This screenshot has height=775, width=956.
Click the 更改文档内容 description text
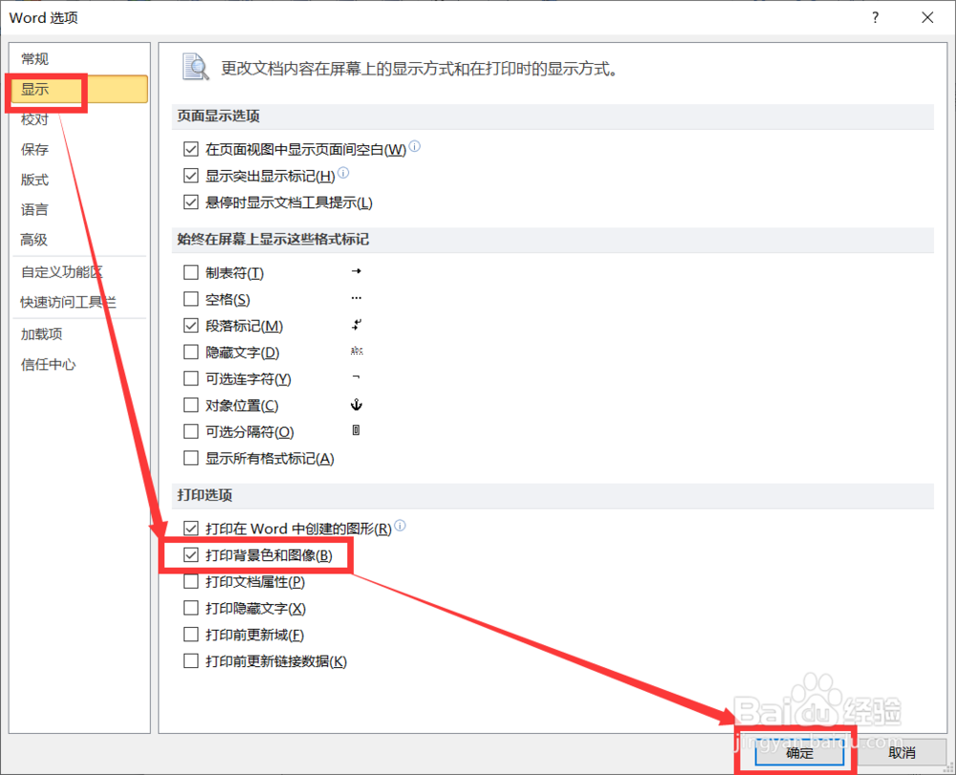(x=420, y=69)
